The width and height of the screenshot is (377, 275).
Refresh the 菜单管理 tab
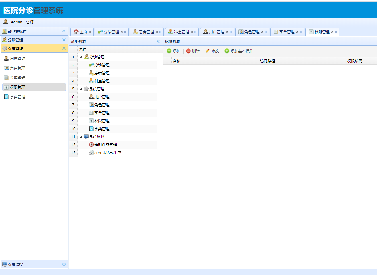point(297,32)
